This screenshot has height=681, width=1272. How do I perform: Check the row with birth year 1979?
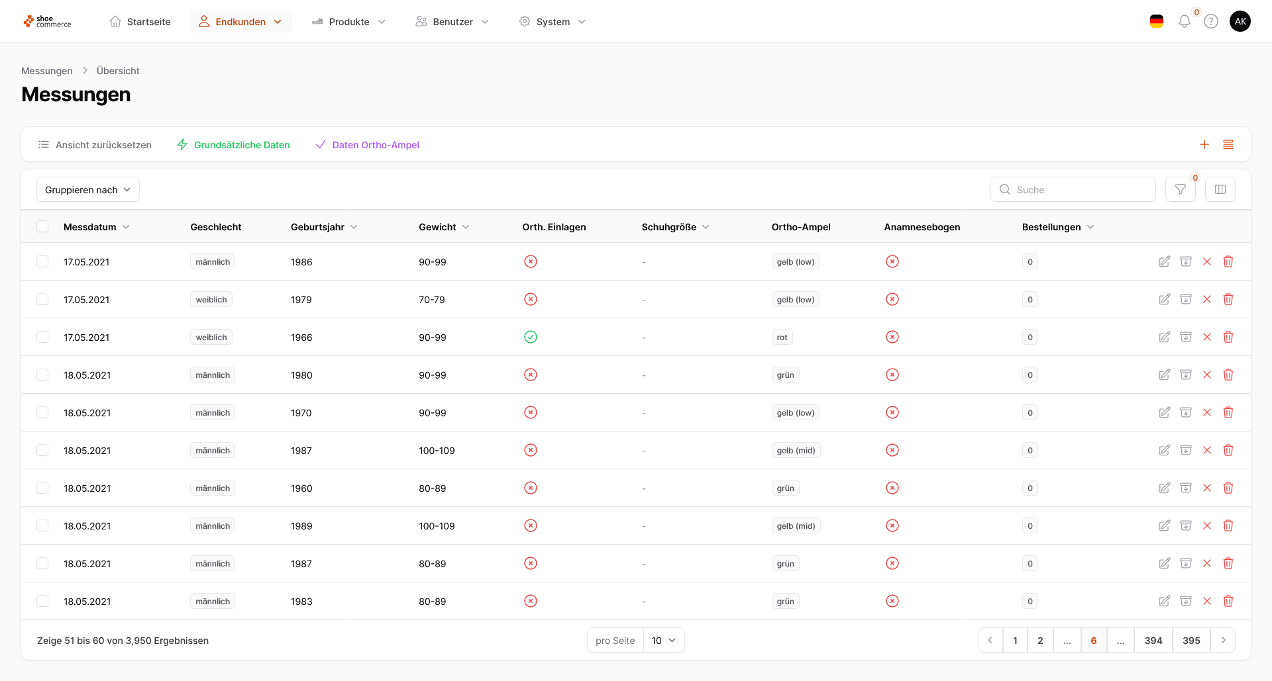(42, 300)
